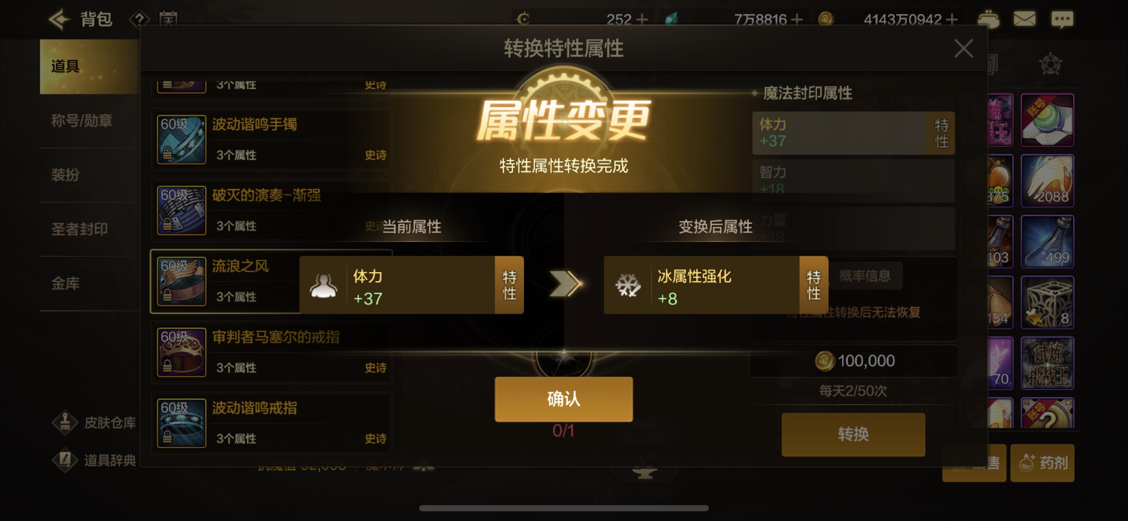Open the 金库 vault tab
Image resolution: width=1128 pixels, height=521 pixels.
pyautogui.click(x=89, y=284)
